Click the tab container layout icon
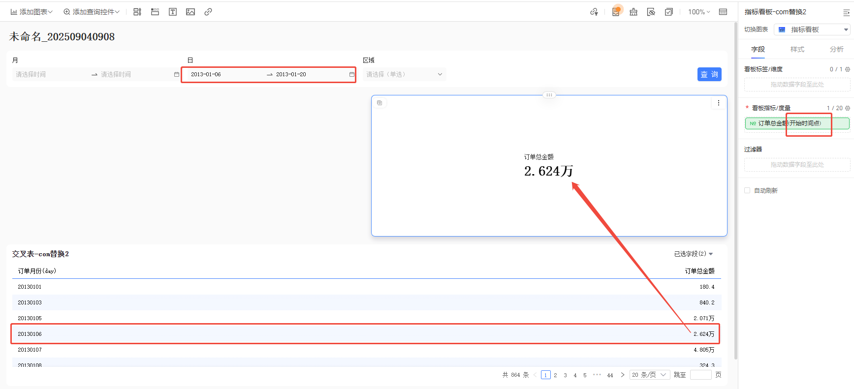Image resolution: width=854 pixels, height=389 pixels. pyautogui.click(x=155, y=12)
